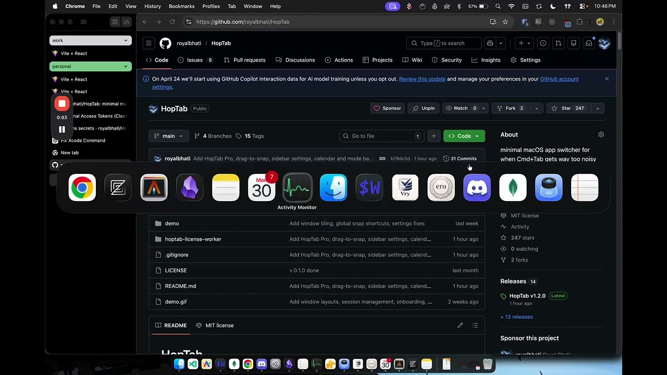Pick the eru app in the switcher
Image resolution: width=667 pixels, height=375 pixels.
441,187
